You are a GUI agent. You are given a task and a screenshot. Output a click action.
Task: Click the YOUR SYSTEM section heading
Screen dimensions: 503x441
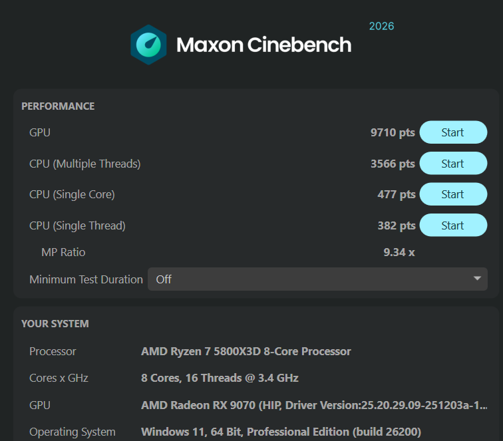55,324
